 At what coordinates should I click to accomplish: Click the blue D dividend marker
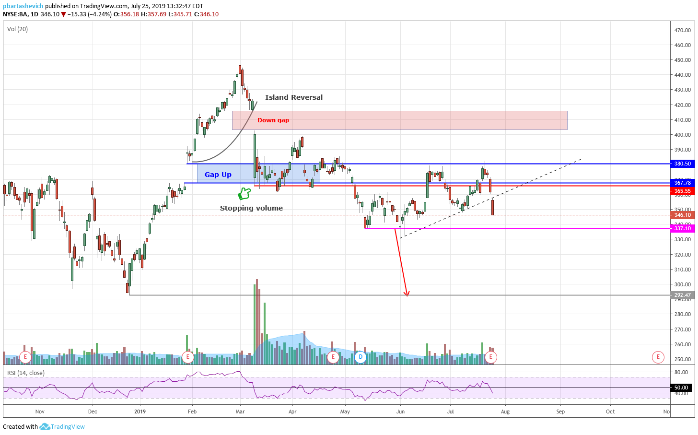click(x=361, y=357)
